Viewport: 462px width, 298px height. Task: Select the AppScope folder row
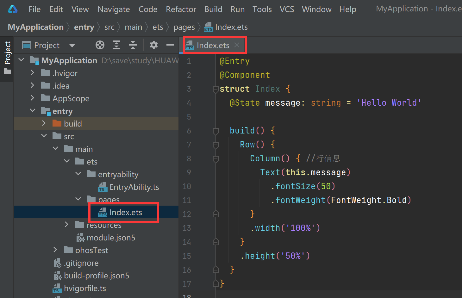(x=96, y=98)
